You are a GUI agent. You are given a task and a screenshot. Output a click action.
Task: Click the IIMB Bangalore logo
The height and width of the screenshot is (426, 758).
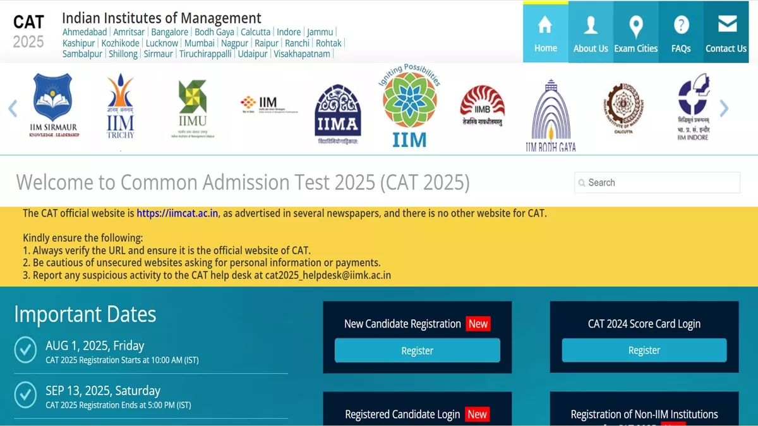coord(483,106)
